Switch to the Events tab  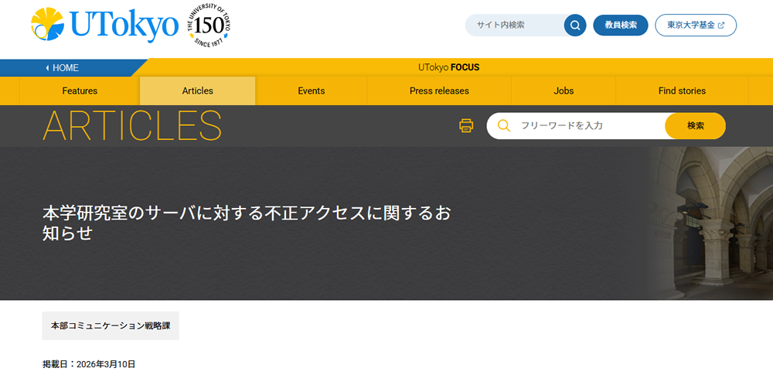311,90
